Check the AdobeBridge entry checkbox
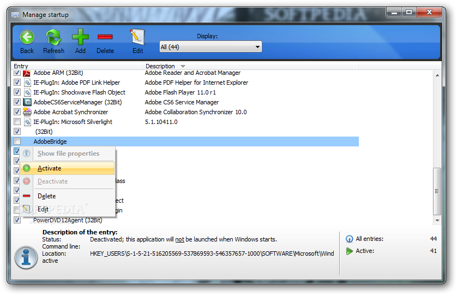This screenshot has width=457, height=295. tap(17, 141)
